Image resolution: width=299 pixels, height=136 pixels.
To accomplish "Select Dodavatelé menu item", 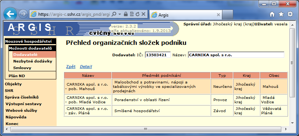I will coord(34,54).
